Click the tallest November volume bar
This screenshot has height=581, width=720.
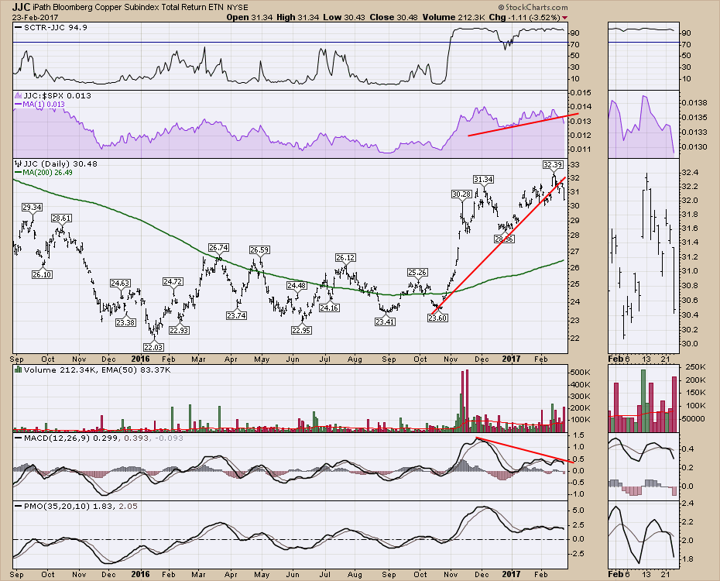click(x=467, y=401)
